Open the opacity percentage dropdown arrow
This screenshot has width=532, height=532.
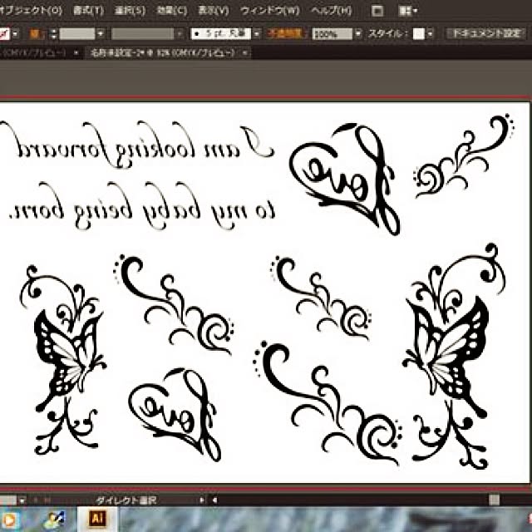[x=358, y=33]
